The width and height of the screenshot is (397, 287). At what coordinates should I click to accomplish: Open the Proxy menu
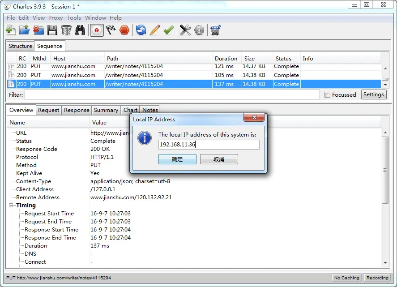(x=55, y=18)
